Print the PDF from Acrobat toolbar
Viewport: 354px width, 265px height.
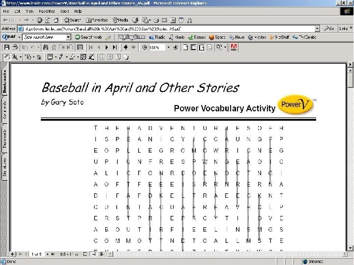pyautogui.click(x=15, y=47)
